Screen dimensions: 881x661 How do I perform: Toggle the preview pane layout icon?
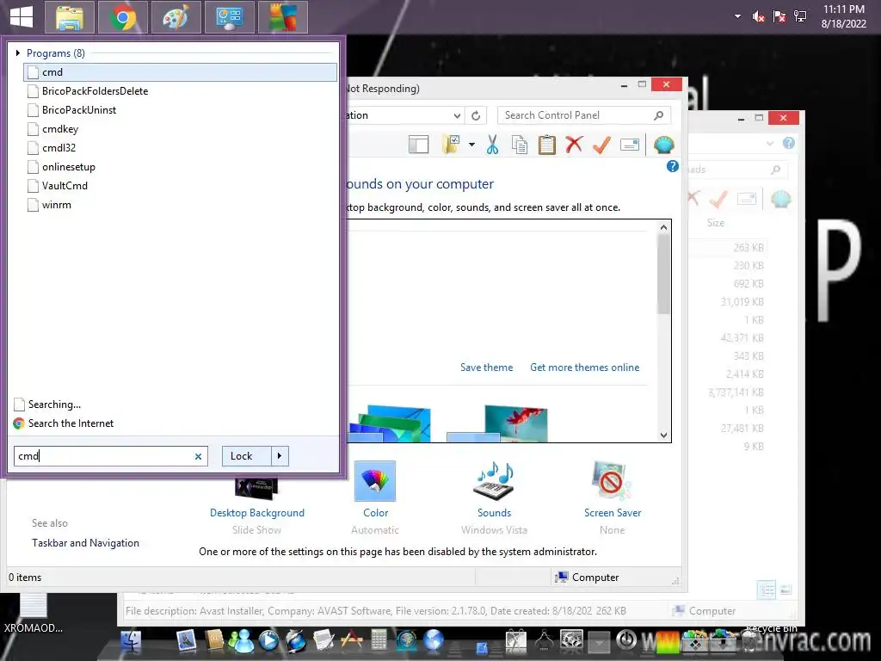419,145
